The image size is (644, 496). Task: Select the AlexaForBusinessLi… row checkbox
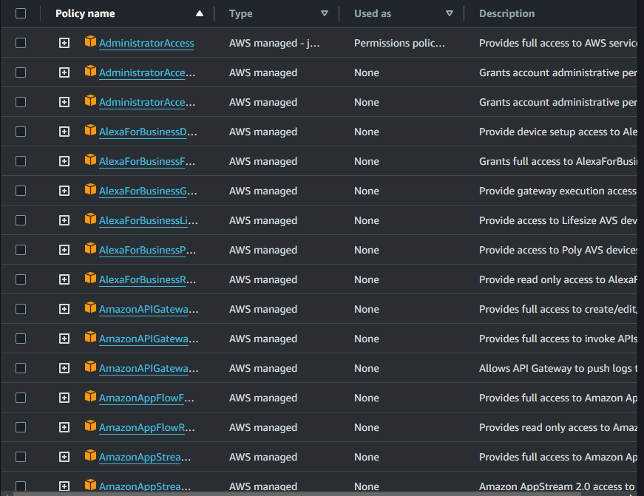click(x=21, y=220)
